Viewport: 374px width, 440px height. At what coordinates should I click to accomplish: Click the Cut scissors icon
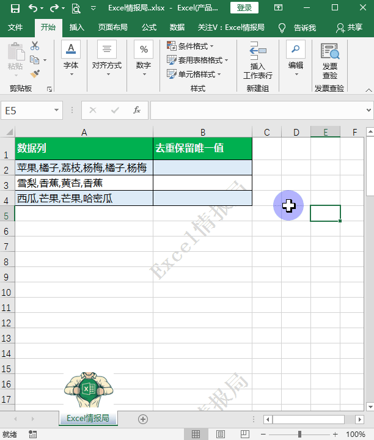35,46
